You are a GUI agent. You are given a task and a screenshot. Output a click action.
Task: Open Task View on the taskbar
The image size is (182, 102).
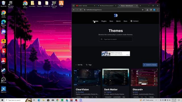coord(34,100)
